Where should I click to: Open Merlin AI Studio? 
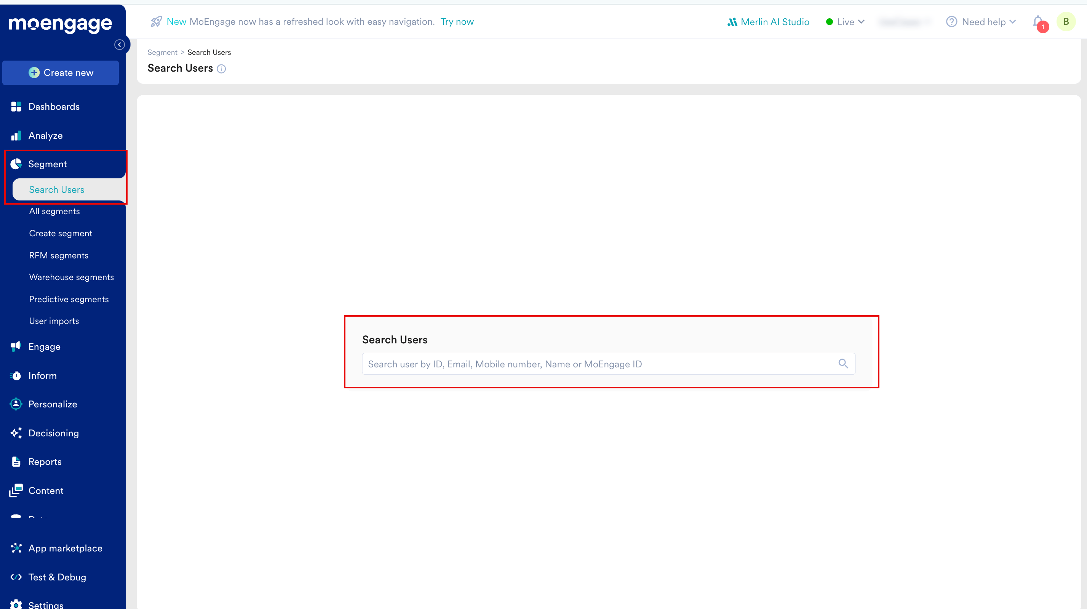point(769,22)
